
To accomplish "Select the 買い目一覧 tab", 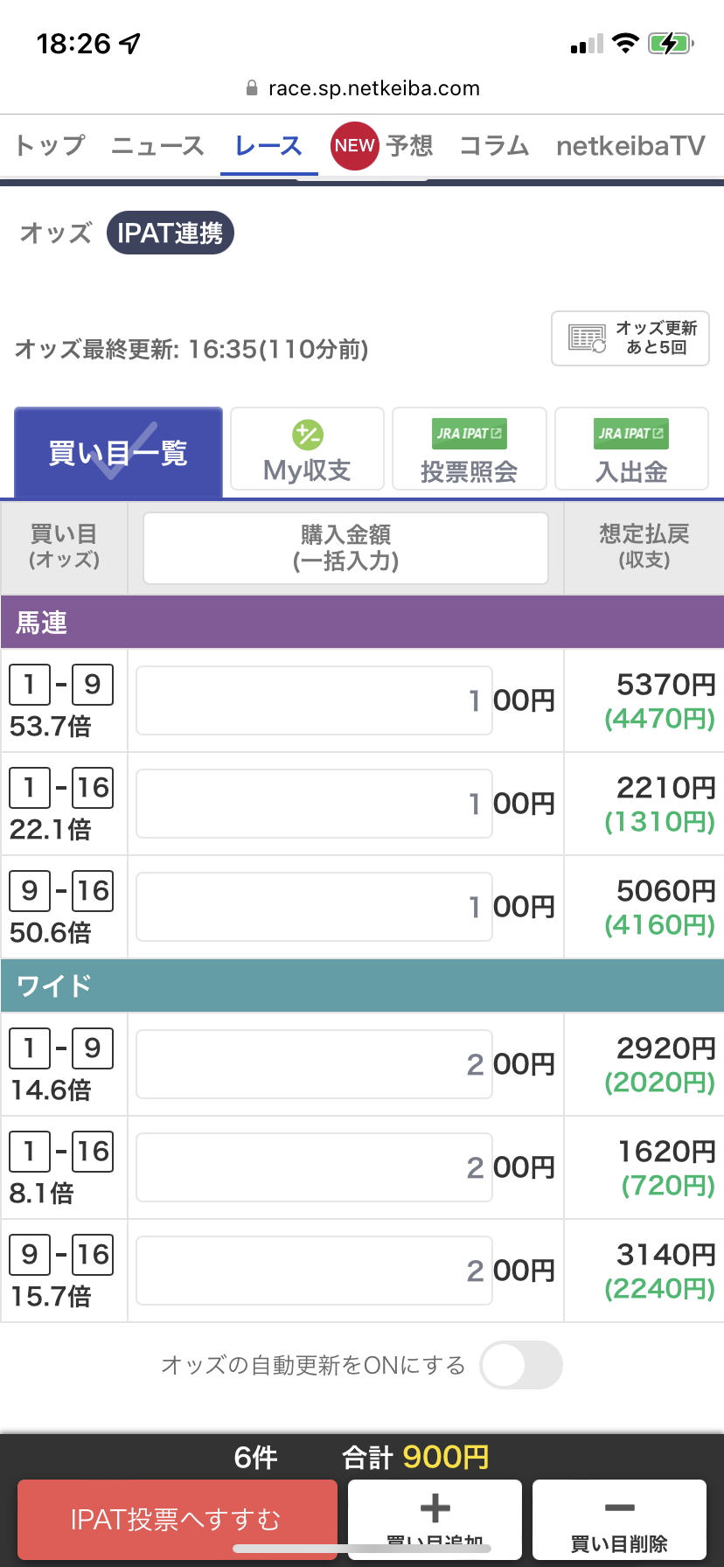I will 118,453.
